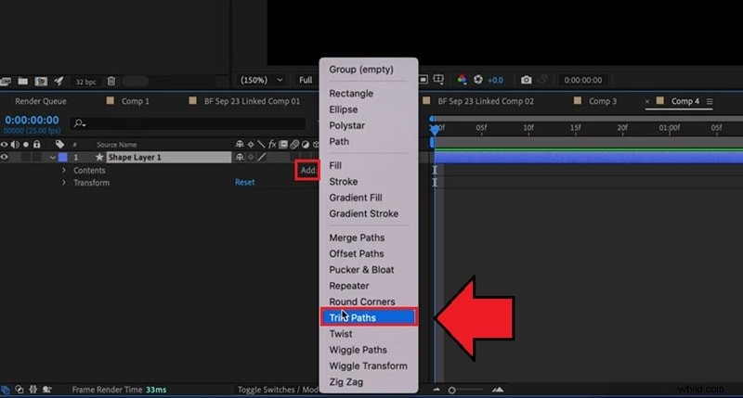Switch to the Render Queue tab
The image size is (743, 398).
(x=41, y=101)
